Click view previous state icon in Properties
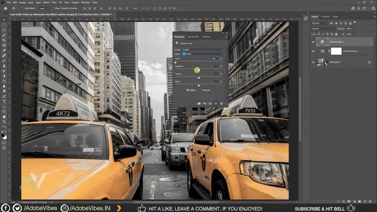The width and height of the screenshot is (377, 212). pyautogui.click(x=204, y=104)
